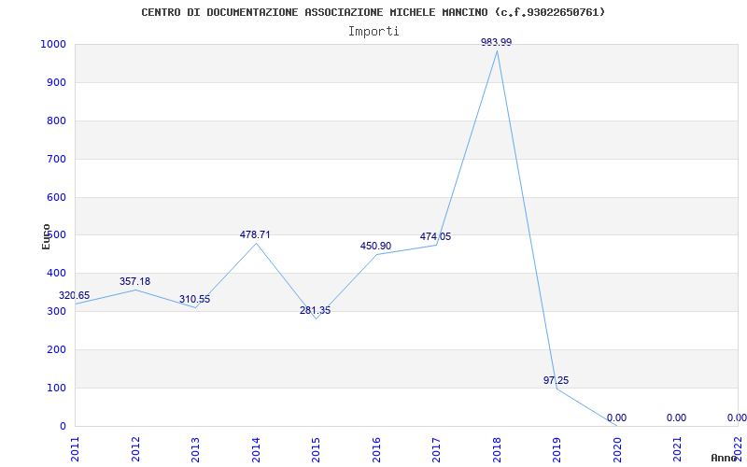
Task: Click the y-axis value 100
Action: click(56, 388)
